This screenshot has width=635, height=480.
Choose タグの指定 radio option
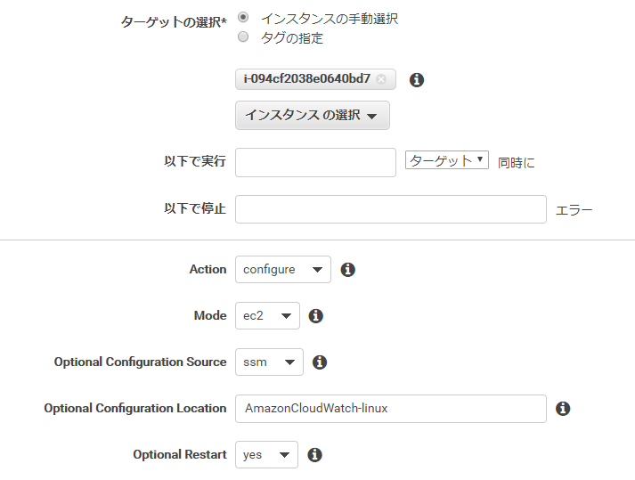pos(243,37)
